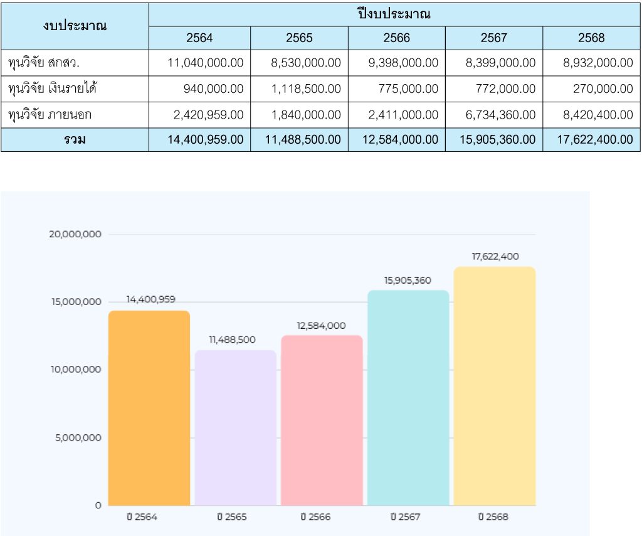This screenshot has width=642, height=536.
Task: Click the total cell 17,622,400.00
Action: pos(591,140)
